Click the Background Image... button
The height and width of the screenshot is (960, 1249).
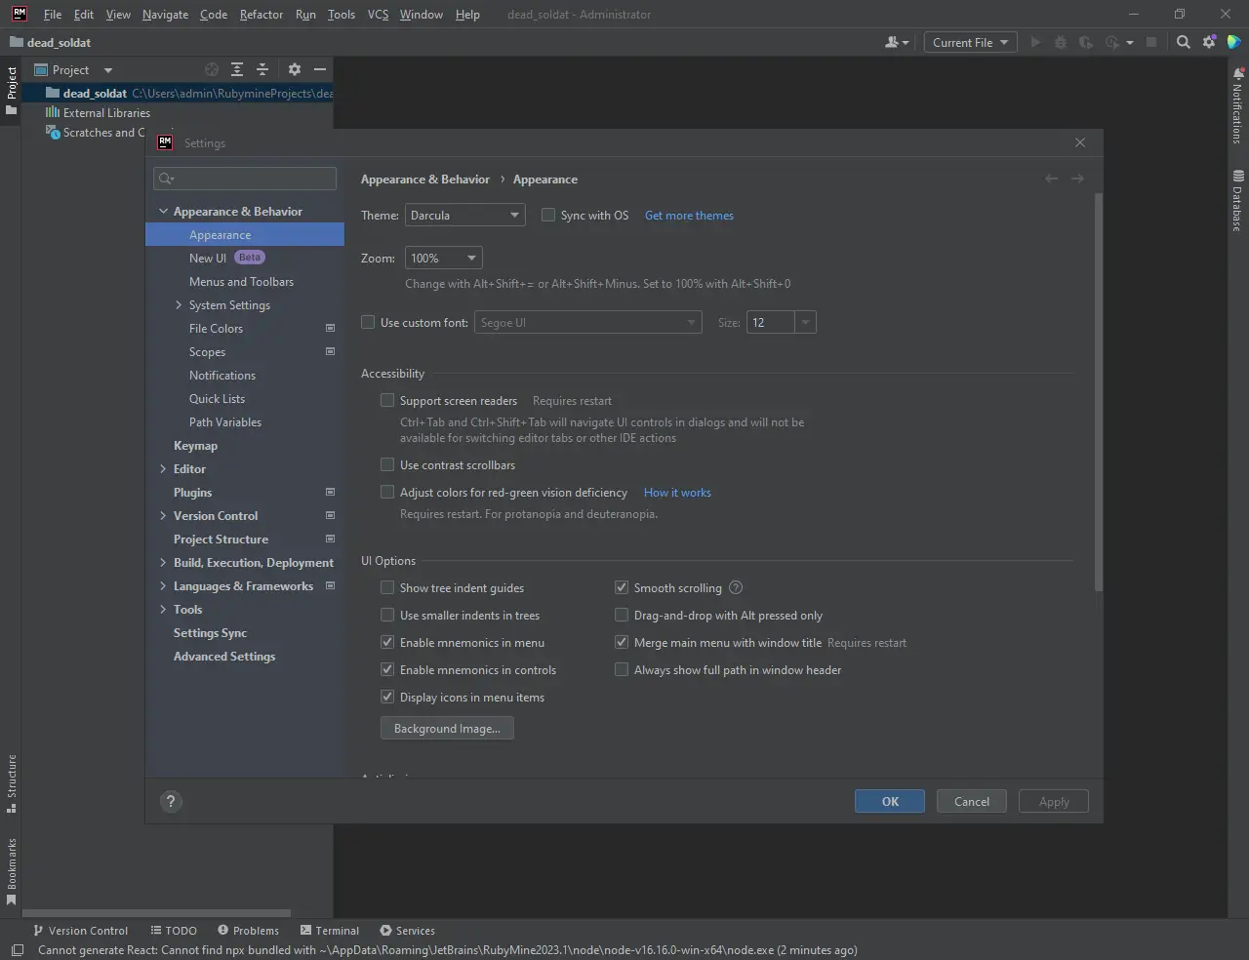(x=447, y=729)
